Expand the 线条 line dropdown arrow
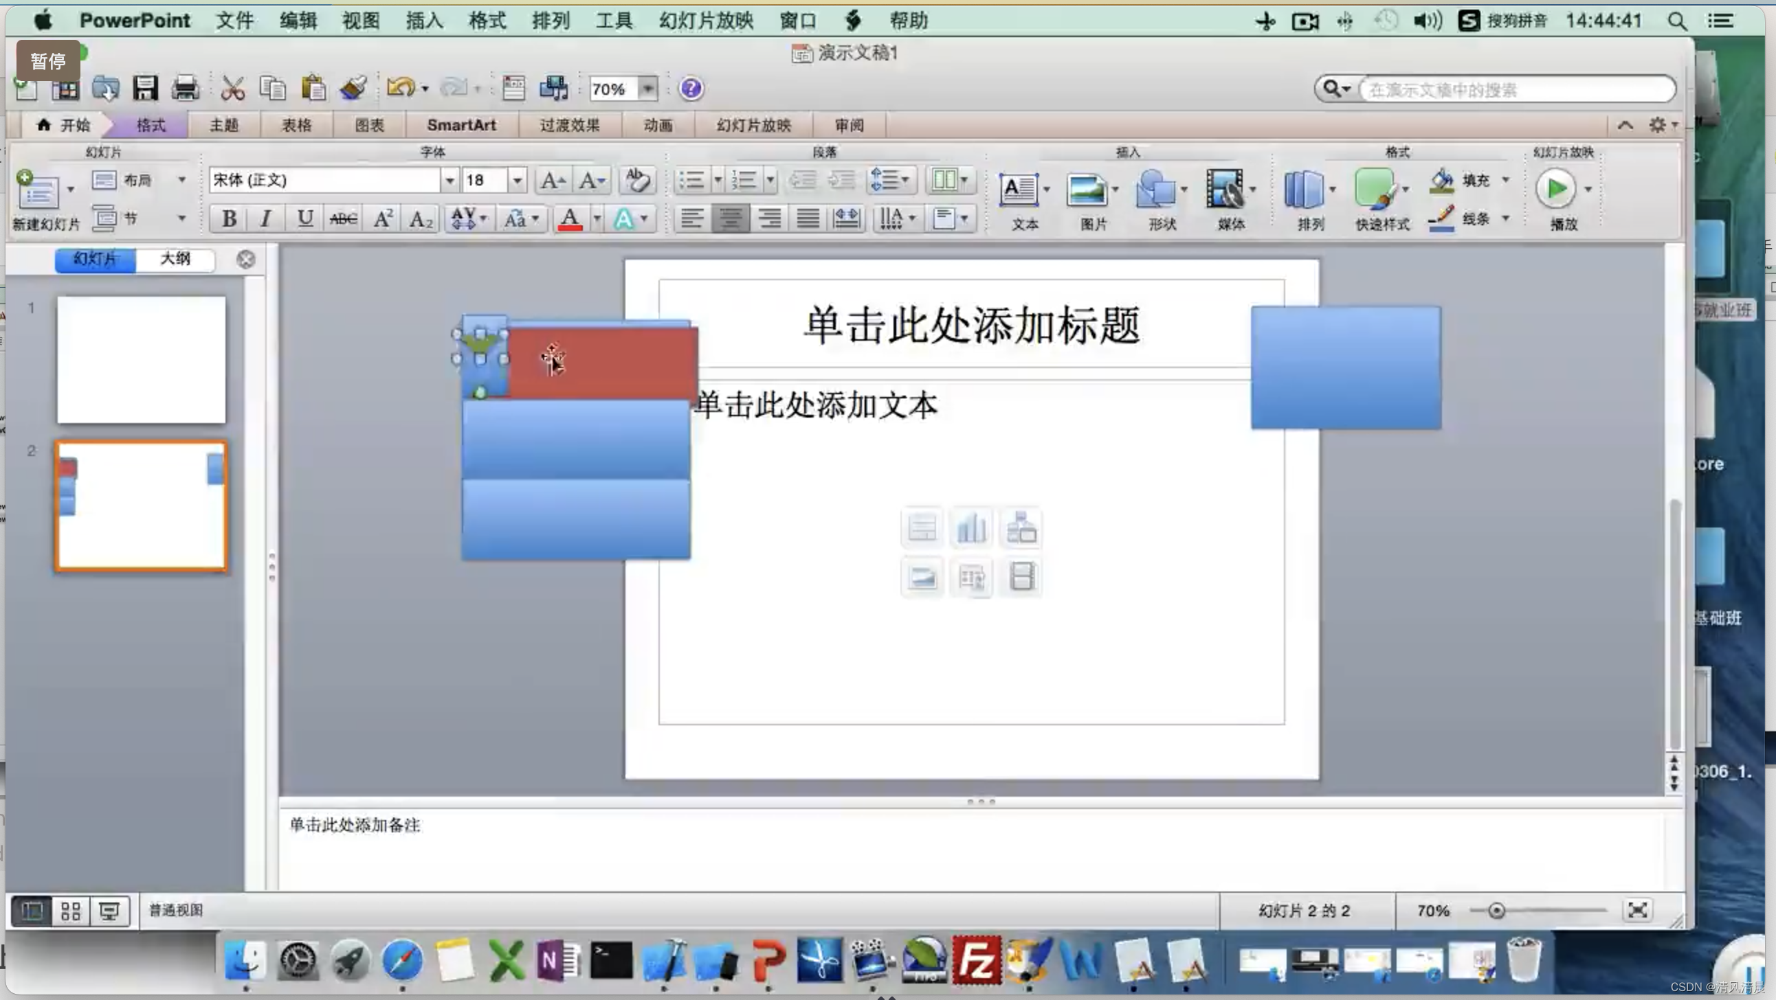This screenshot has width=1776, height=1000. pos(1506,218)
